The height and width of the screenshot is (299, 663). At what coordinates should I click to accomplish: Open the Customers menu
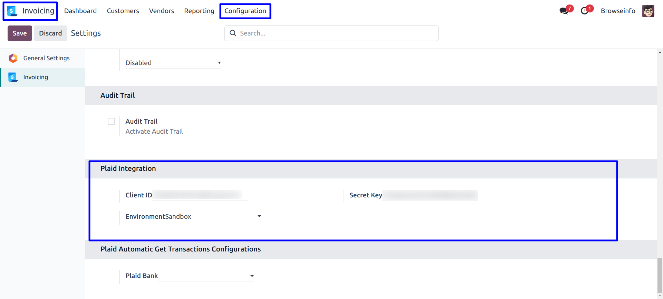(x=123, y=11)
